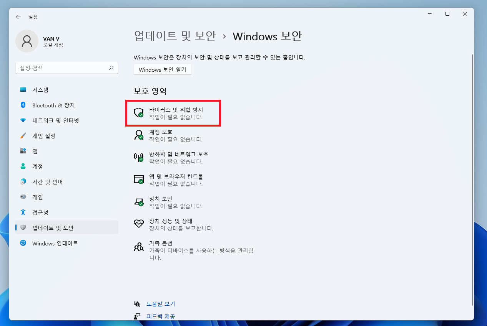
Task: Click the antenna icon for 방화벽 및 네트워크 보호
Action: point(138,157)
